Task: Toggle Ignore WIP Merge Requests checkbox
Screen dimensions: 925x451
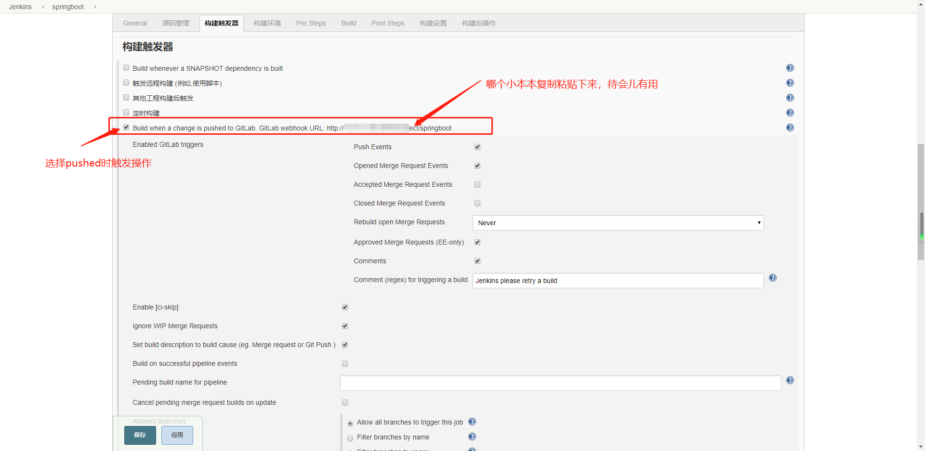Action: pyautogui.click(x=345, y=326)
